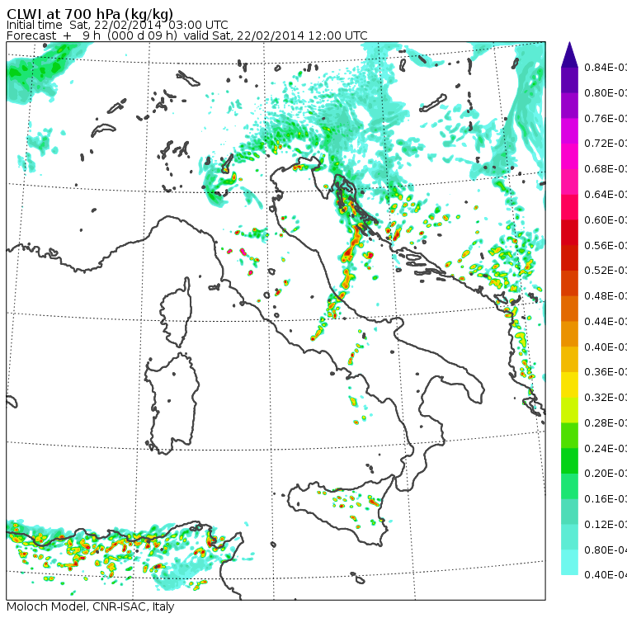The height and width of the screenshot is (618, 627).
Task: Click the 0.20E-03 colorbar label
Action: [x=606, y=474]
